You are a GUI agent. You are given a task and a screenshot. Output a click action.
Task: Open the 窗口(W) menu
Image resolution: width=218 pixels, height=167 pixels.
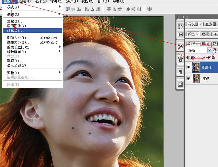tap(103, 1)
